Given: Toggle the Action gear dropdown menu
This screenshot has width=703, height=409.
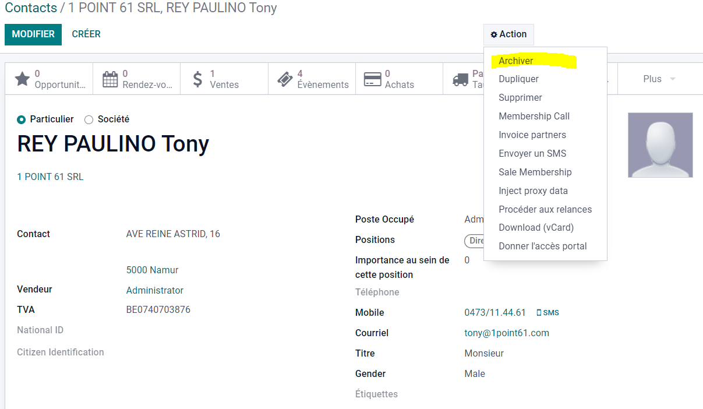Looking at the screenshot, I should coord(508,34).
